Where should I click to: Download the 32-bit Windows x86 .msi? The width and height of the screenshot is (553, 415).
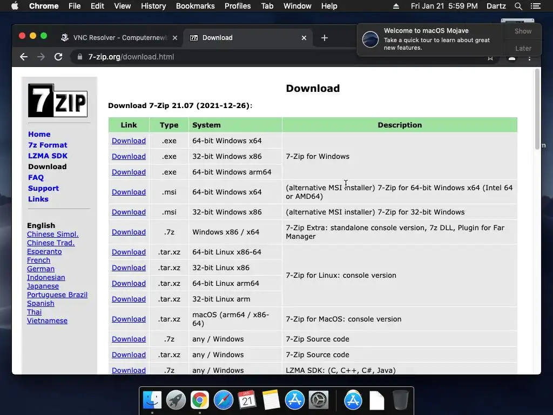click(x=129, y=212)
